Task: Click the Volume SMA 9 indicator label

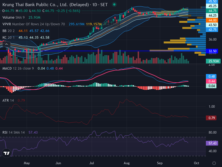Action: click(x=13, y=18)
